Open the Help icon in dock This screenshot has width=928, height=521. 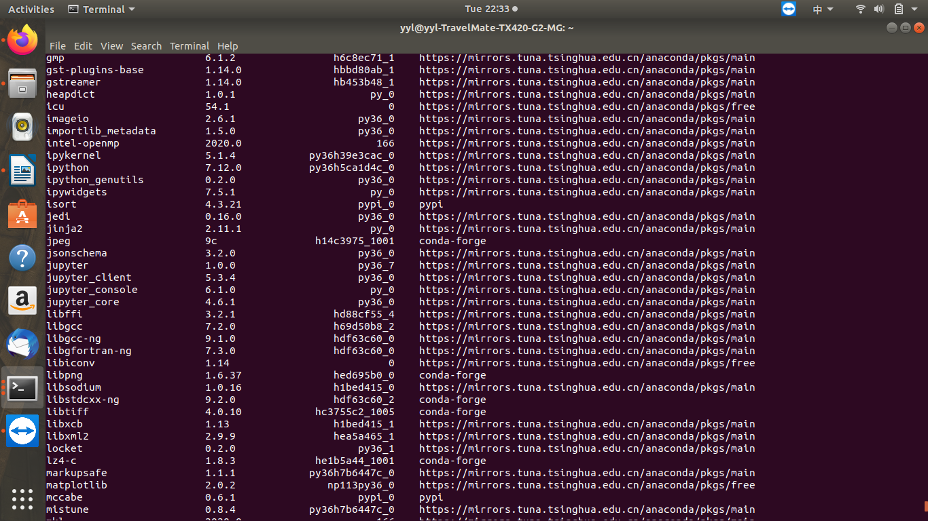tap(22, 258)
